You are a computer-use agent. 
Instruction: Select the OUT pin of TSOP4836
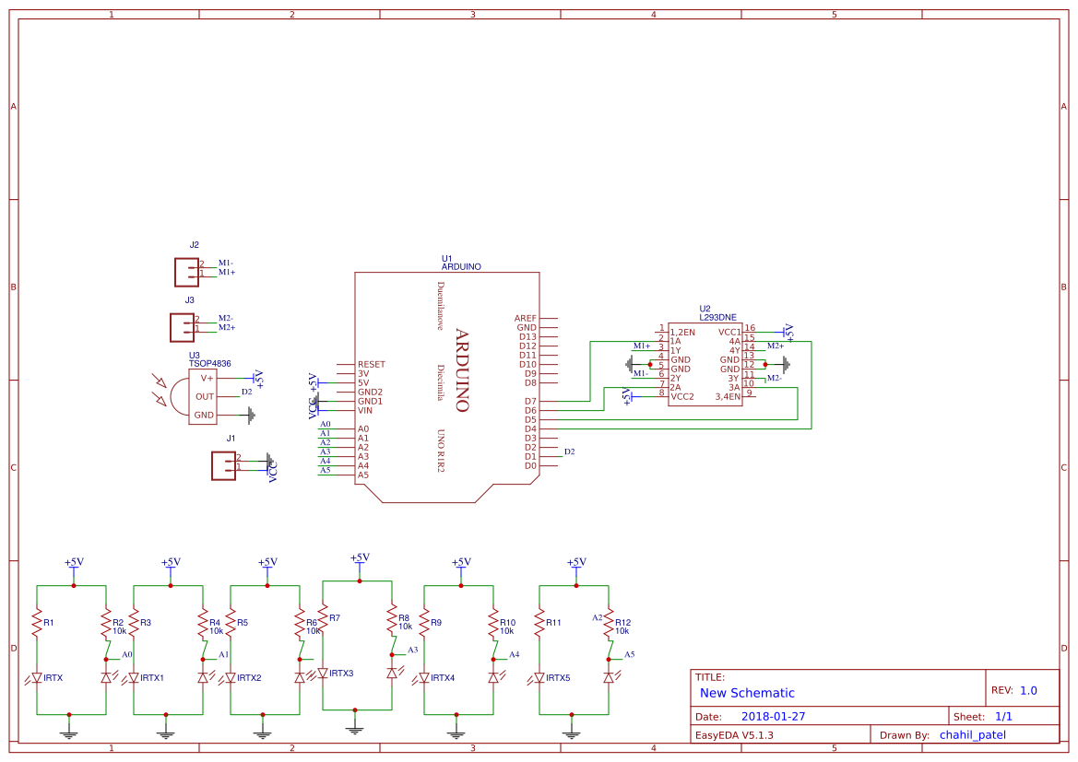point(204,397)
